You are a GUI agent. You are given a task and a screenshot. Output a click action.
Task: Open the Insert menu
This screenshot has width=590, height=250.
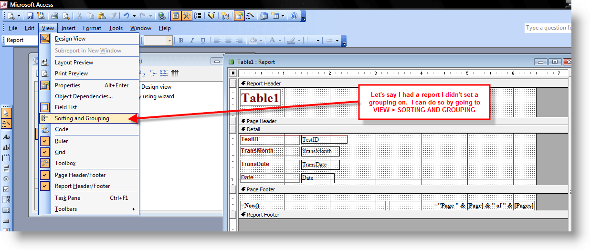tap(68, 28)
